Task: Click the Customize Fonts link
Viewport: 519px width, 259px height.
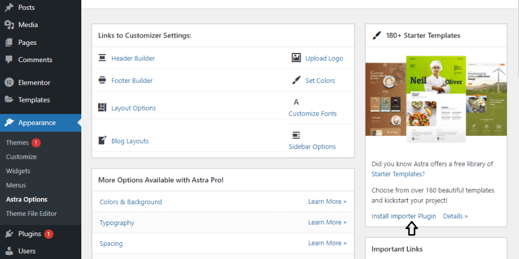Action: (x=313, y=113)
